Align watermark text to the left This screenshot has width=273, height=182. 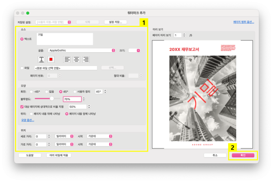click(x=67, y=60)
